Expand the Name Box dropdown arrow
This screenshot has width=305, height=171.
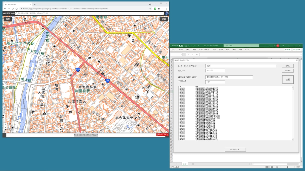point(181,54)
